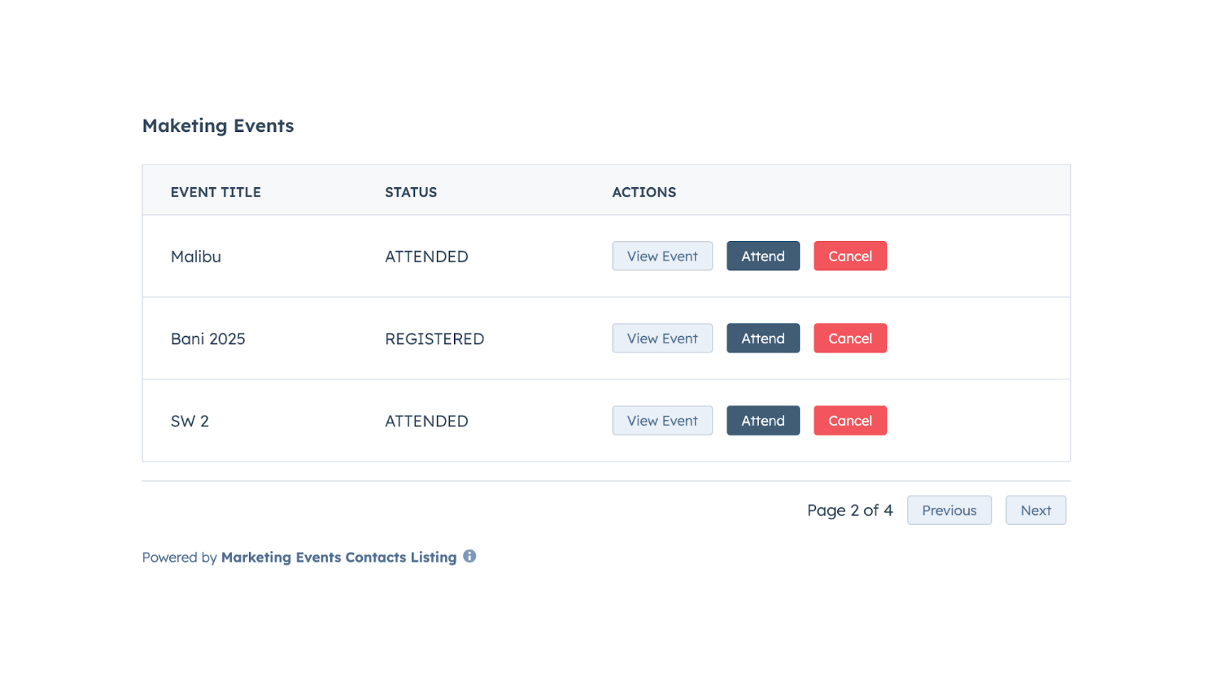Image resolution: width=1222 pixels, height=687 pixels.
Task: Go to the Previous page
Action: [x=949, y=510]
